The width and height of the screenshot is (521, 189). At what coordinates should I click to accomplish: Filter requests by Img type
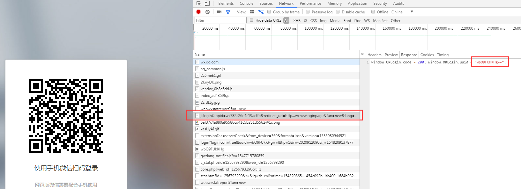click(x=323, y=20)
